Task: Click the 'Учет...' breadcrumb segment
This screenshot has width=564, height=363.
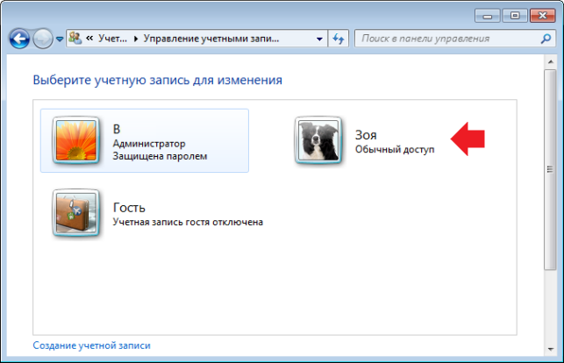Action: [113, 39]
